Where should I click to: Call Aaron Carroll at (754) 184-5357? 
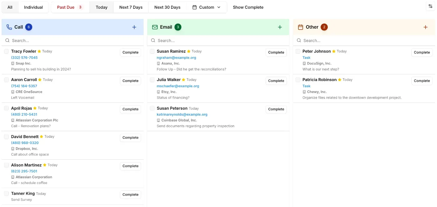24,86
